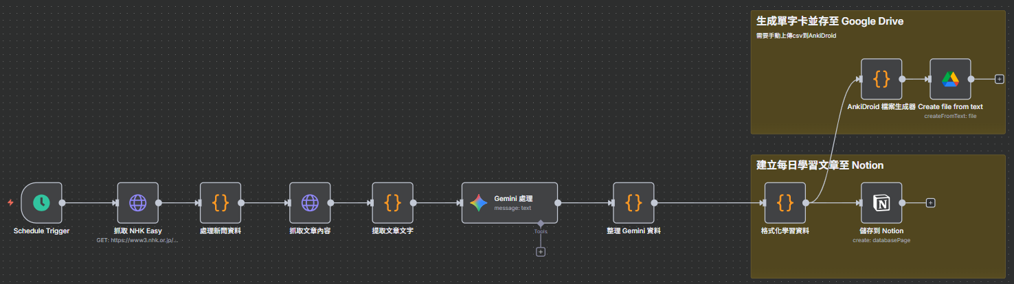
Task: Select the Gemini 處理 node
Action: [x=509, y=202]
